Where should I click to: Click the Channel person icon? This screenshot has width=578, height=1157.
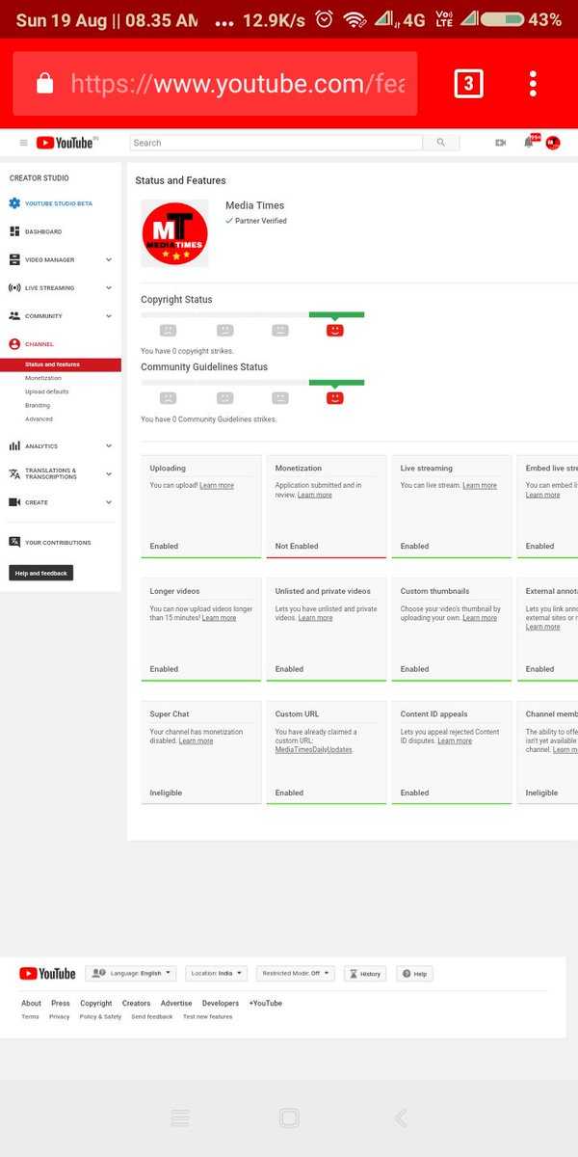[x=14, y=344]
